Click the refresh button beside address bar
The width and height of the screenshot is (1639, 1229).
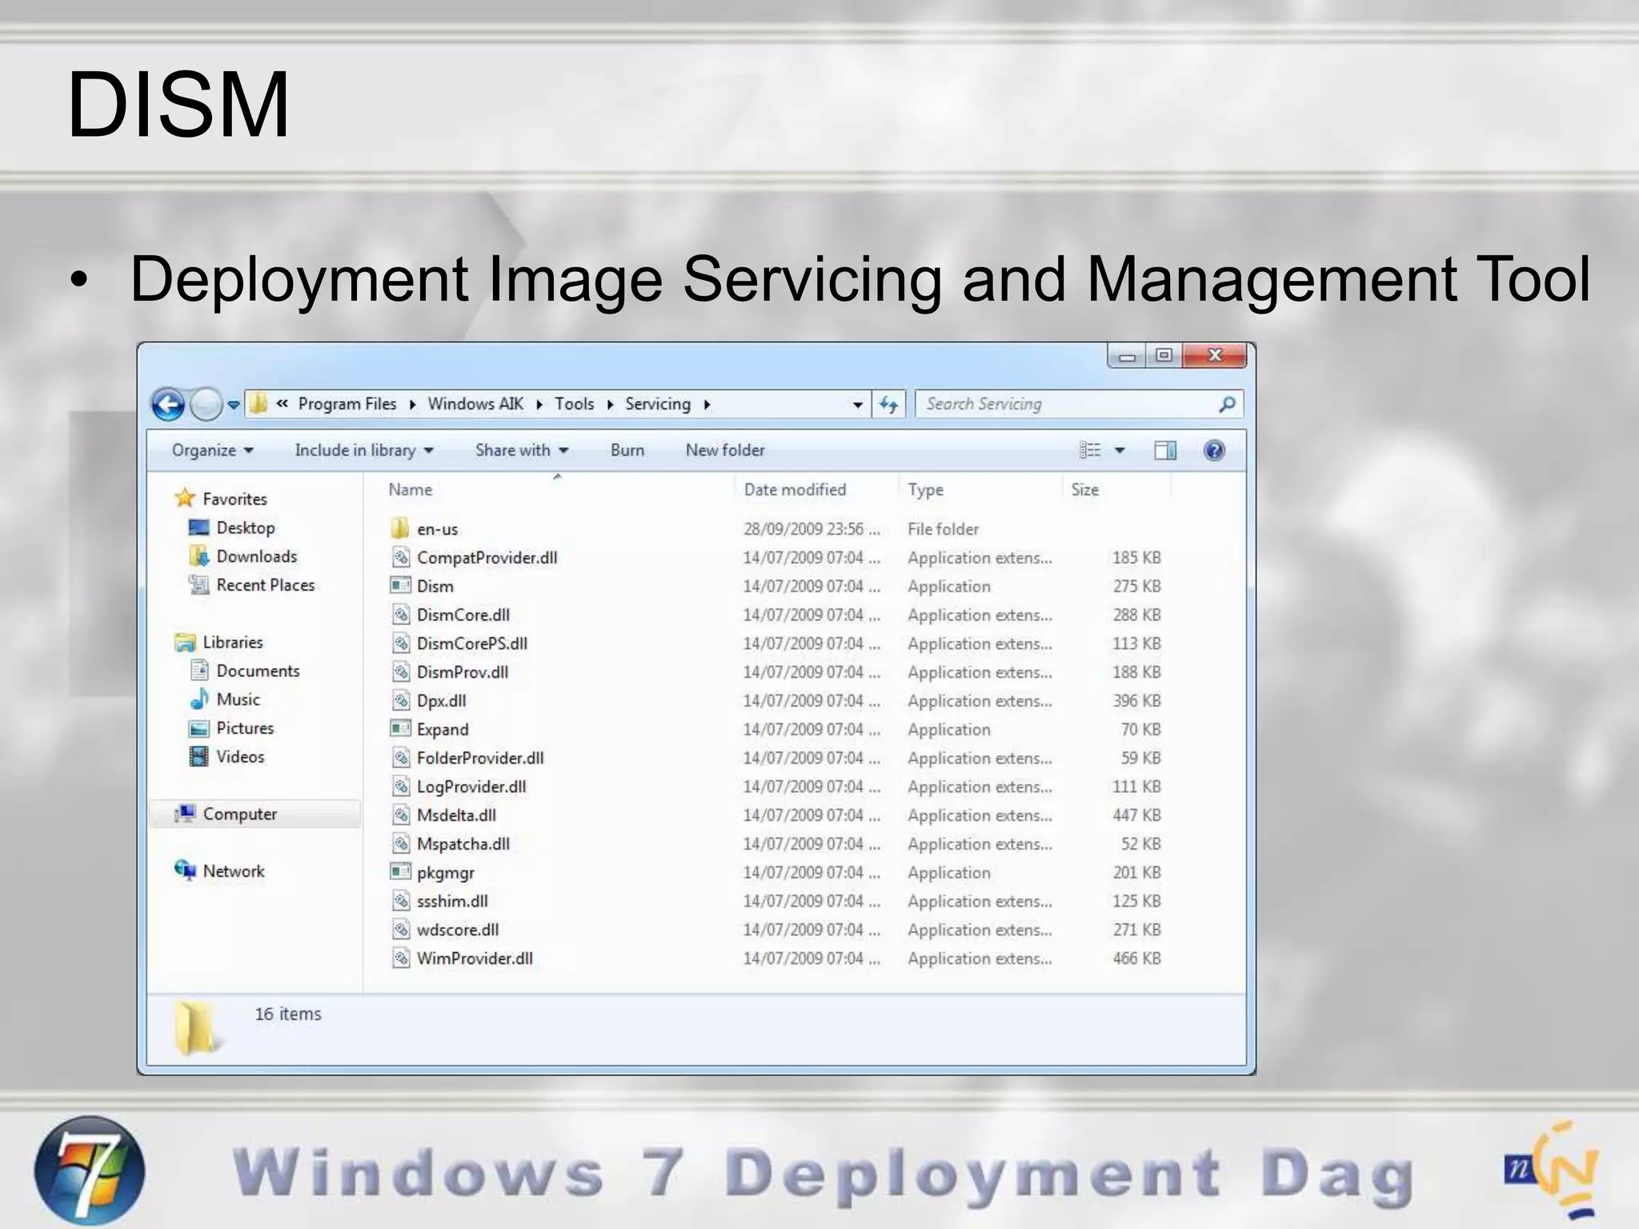tap(888, 405)
